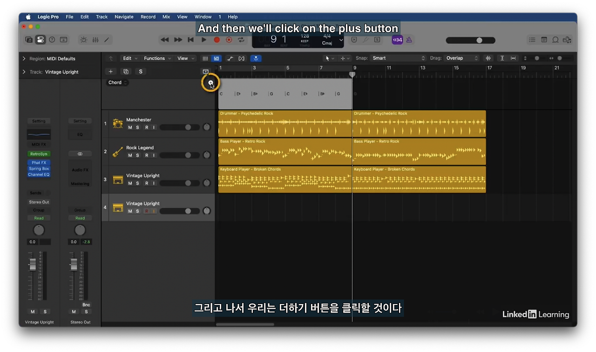Open the tracks area View dropdown

pyautogui.click(x=185, y=58)
